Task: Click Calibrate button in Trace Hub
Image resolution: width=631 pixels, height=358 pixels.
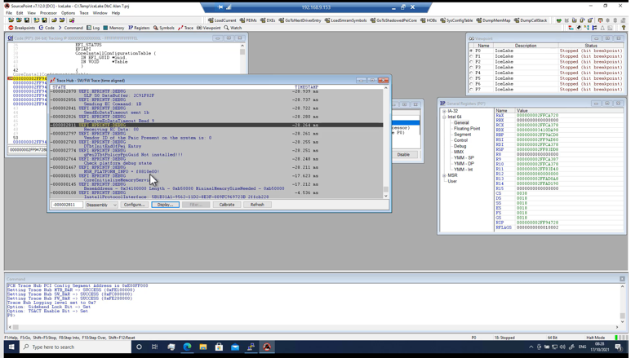Action: click(x=227, y=205)
